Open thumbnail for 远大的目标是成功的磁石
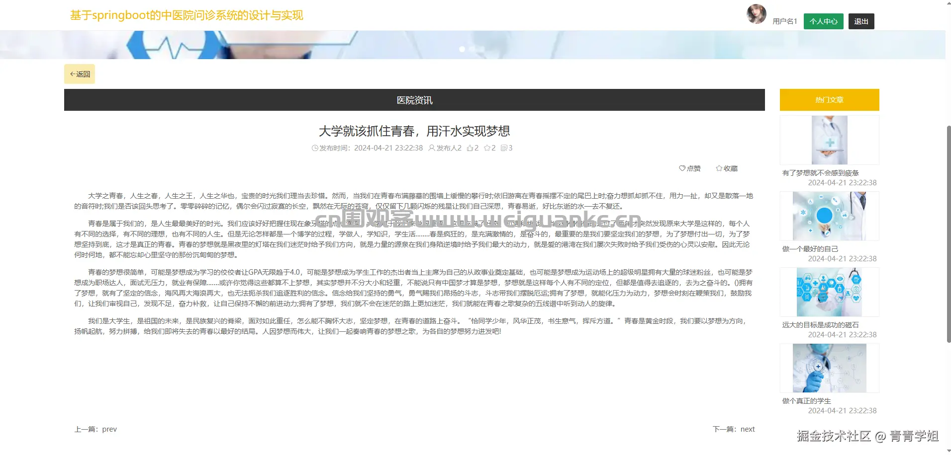This screenshot has width=951, height=455. click(829, 292)
